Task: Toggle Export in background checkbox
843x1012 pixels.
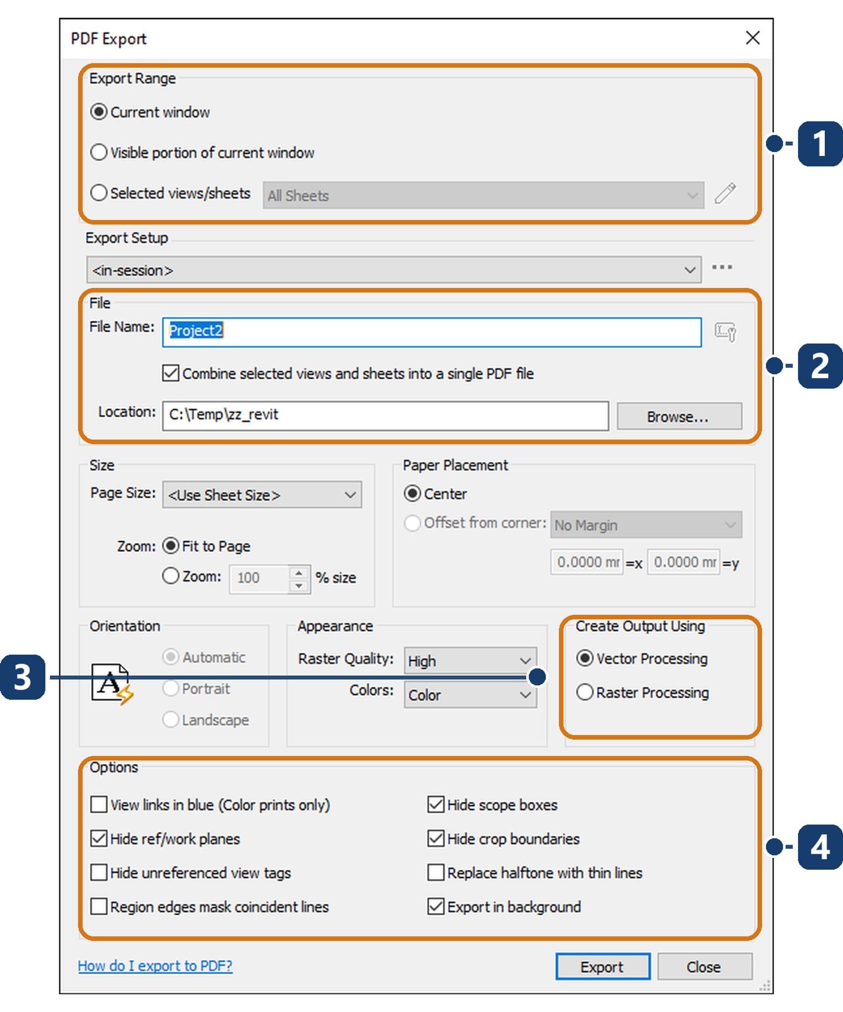Action: 436,907
